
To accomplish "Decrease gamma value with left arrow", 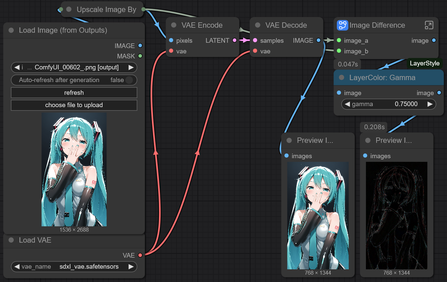I will 347,104.
